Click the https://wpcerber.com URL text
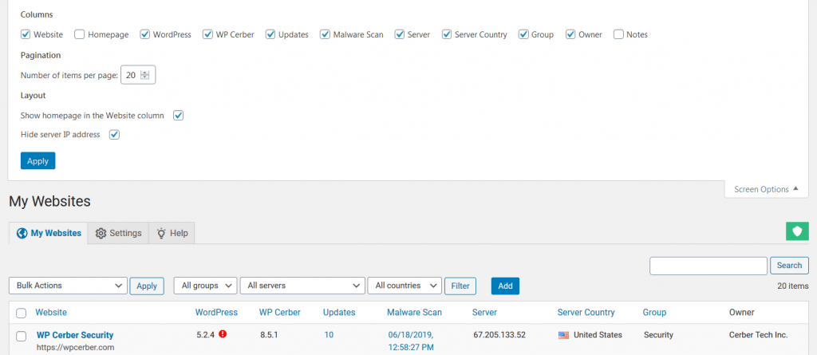This screenshot has height=355, width=817. click(76, 347)
